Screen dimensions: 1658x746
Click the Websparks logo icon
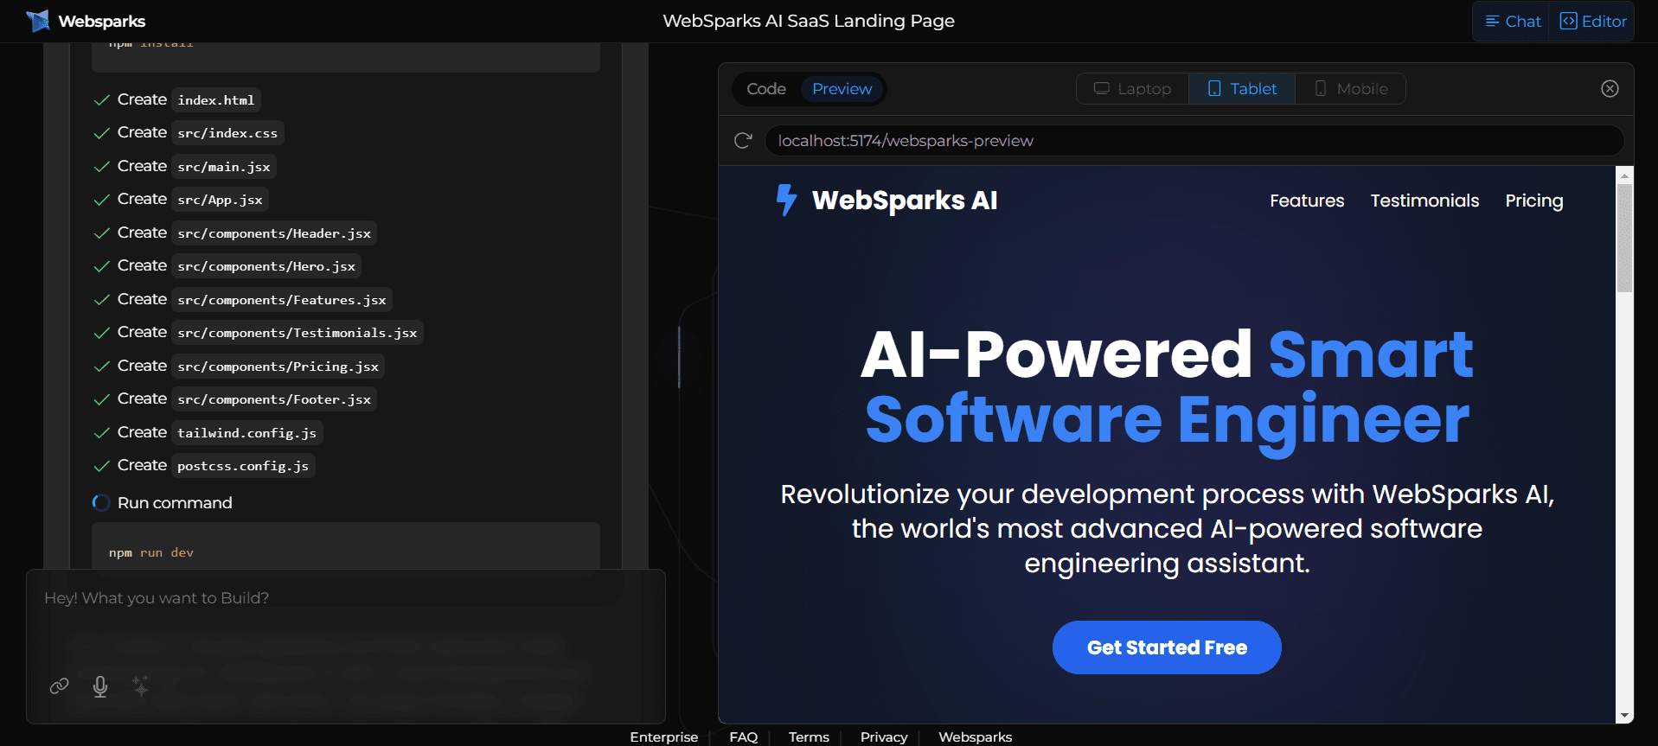(x=38, y=21)
